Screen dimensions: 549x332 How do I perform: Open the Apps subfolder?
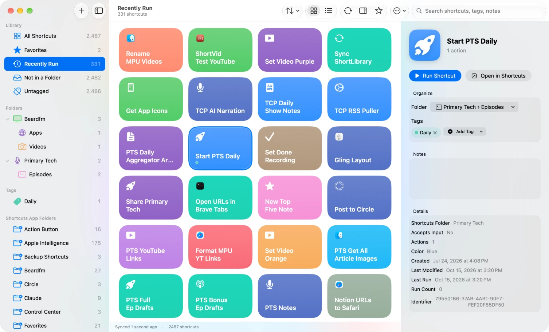click(x=55, y=133)
